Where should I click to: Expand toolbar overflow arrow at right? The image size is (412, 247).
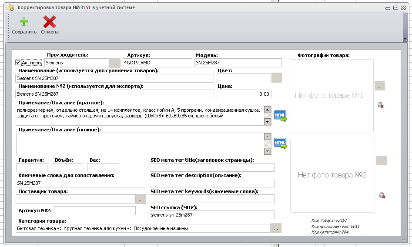click(405, 40)
